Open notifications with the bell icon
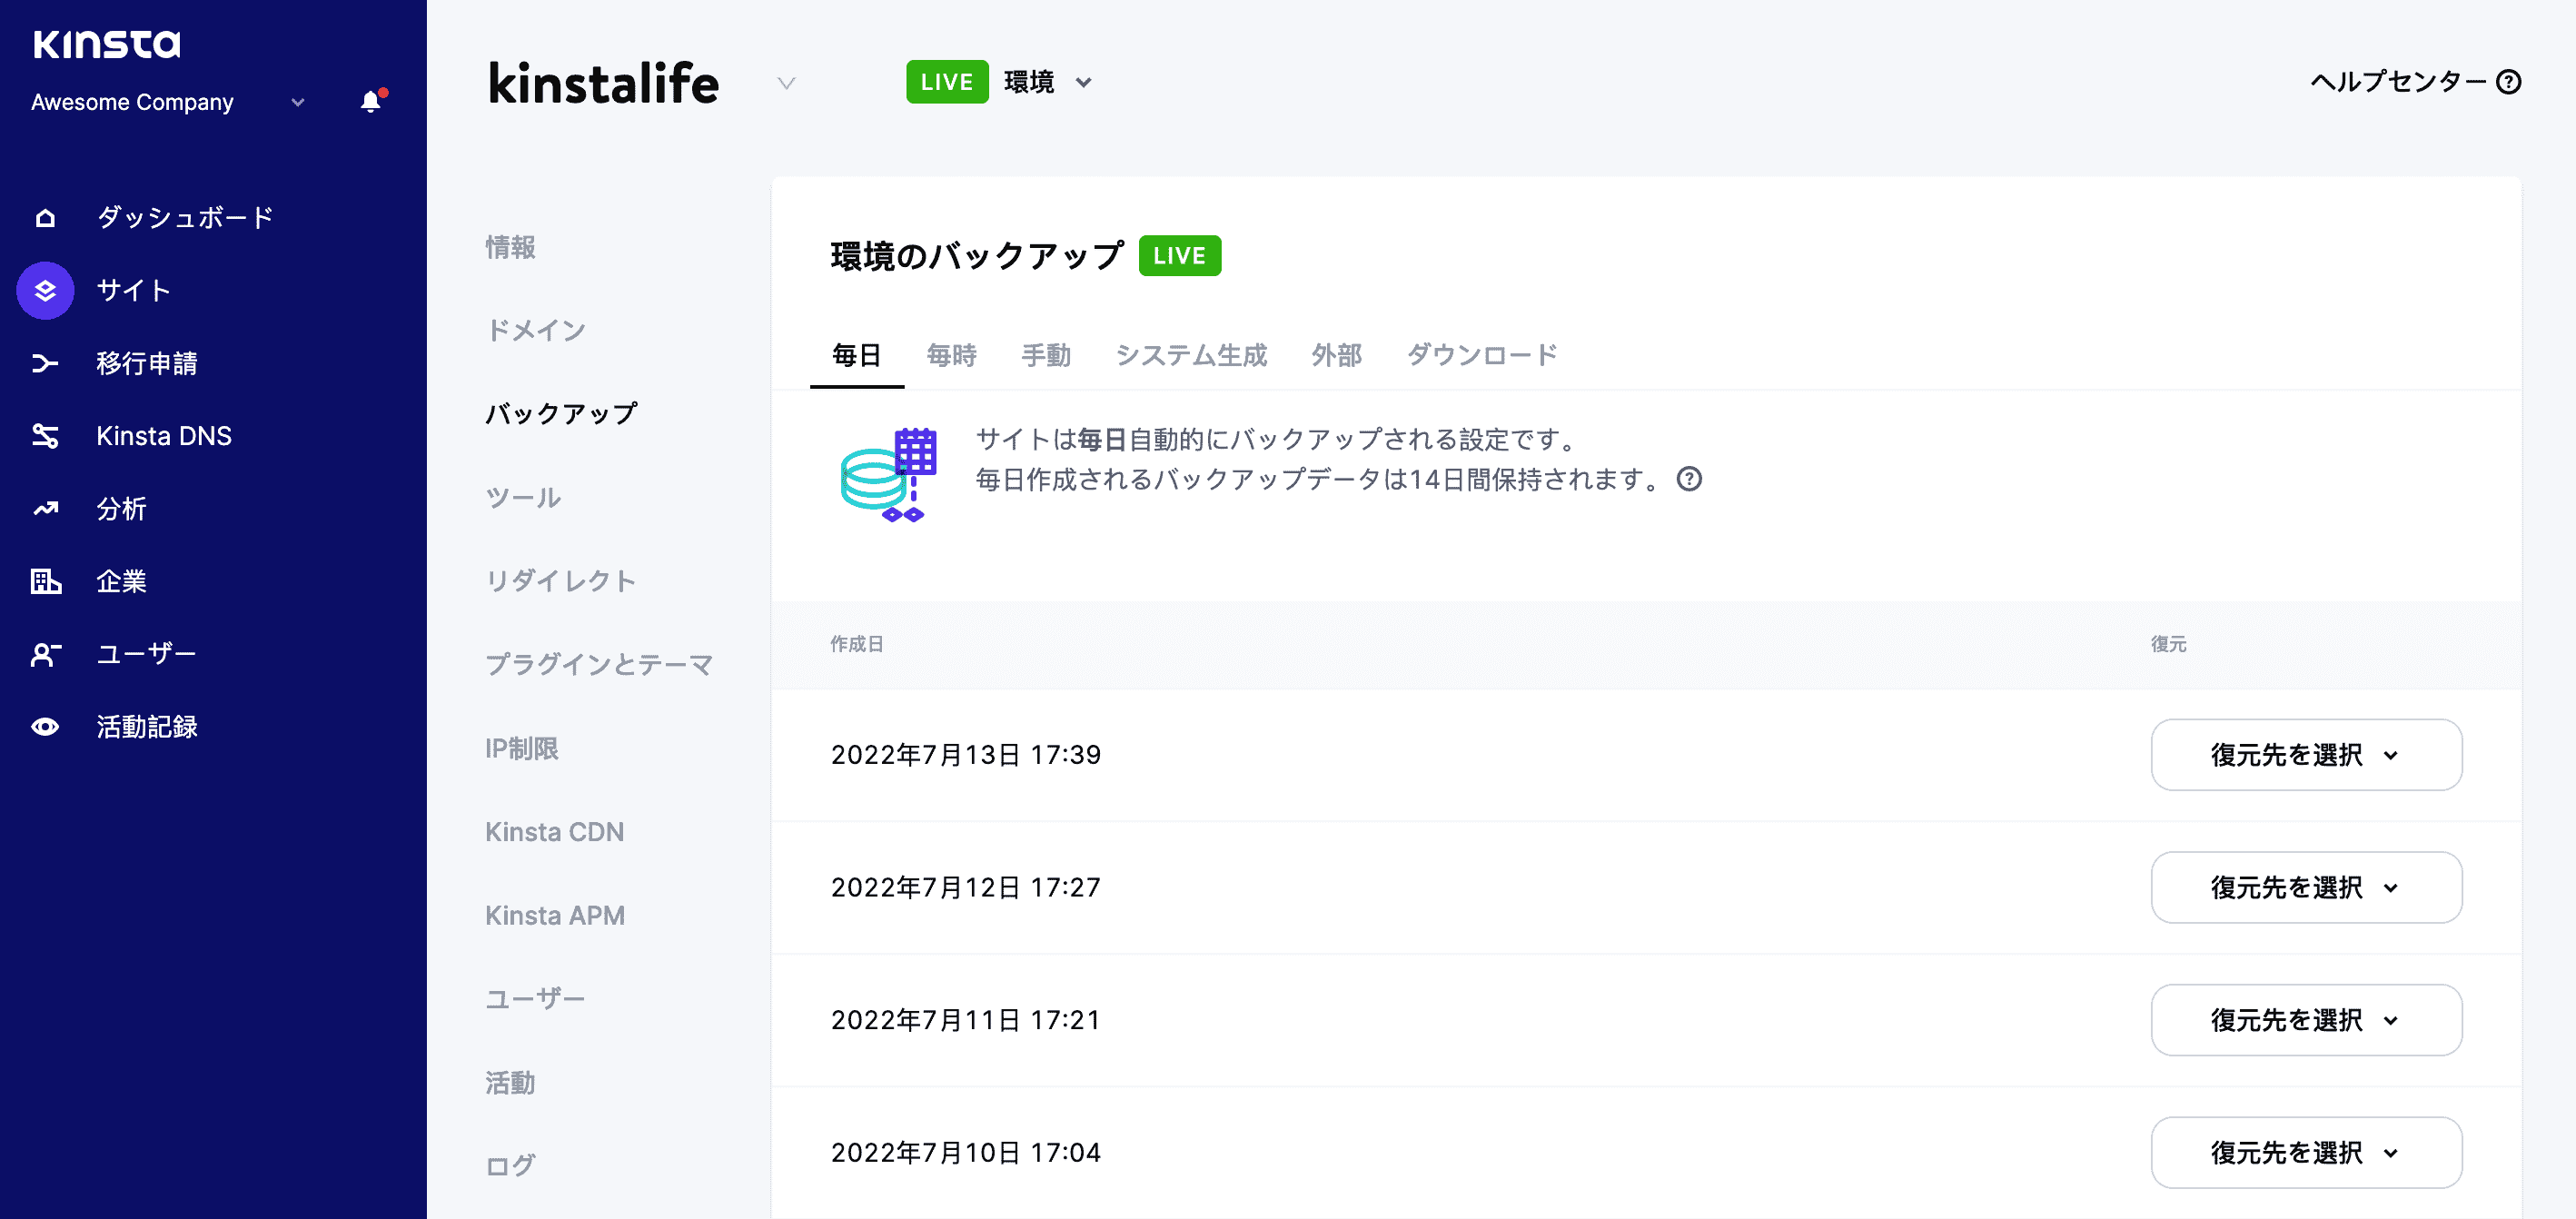This screenshot has width=2576, height=1219. point(371,100)
